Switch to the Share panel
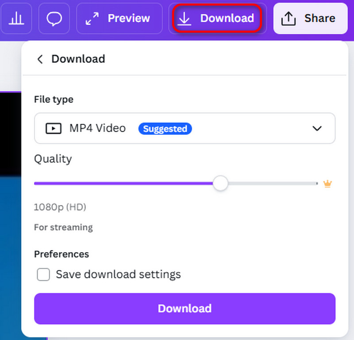Viewport: 354px width, 340px height. pyautogui.click(x=310, y=18)
